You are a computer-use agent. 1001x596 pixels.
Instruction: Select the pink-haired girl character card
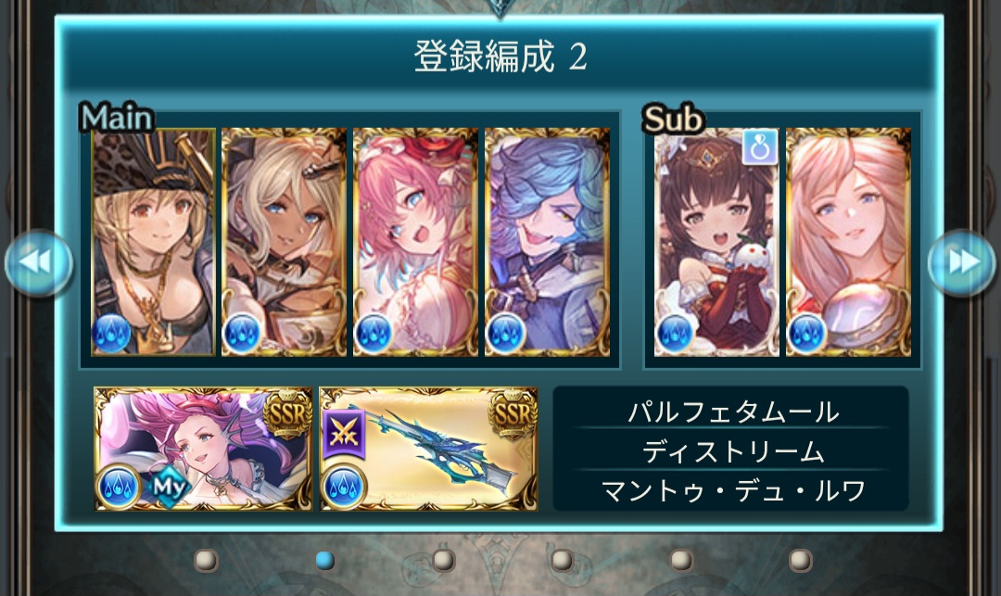point(415,241)
